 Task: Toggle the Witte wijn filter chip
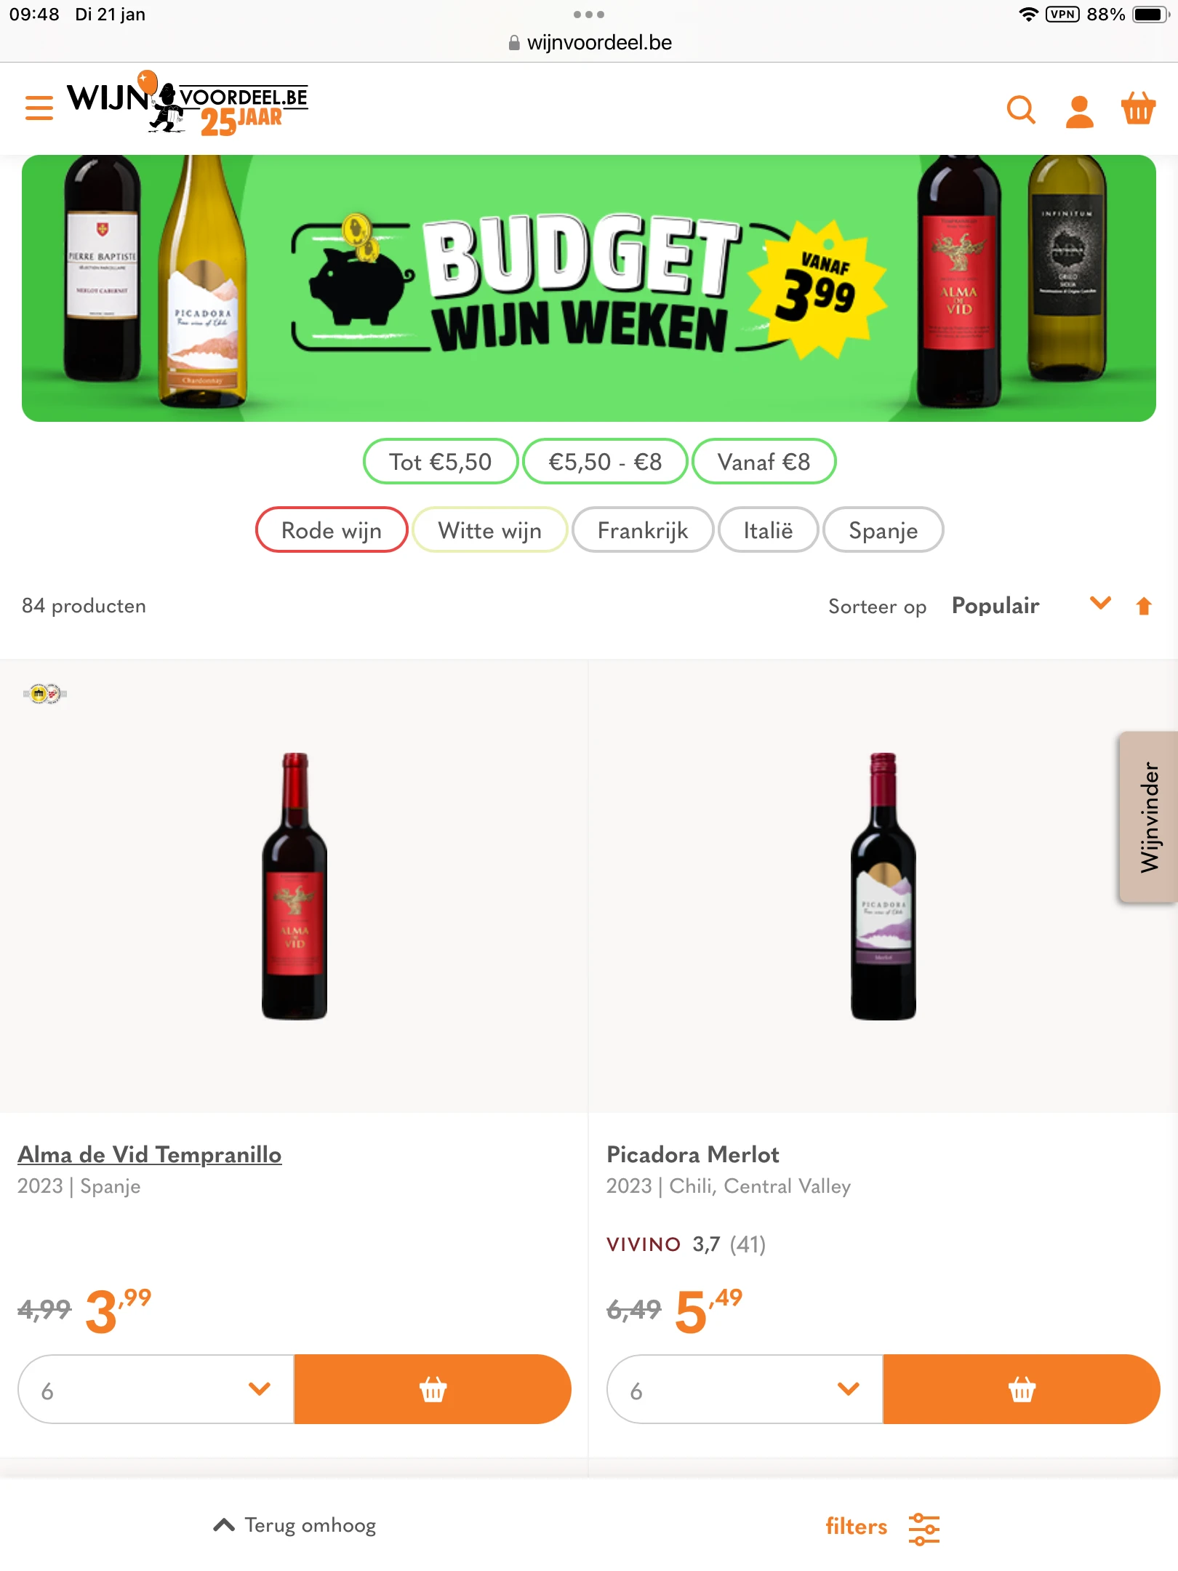pyautogui.click(x=489, y=530)
